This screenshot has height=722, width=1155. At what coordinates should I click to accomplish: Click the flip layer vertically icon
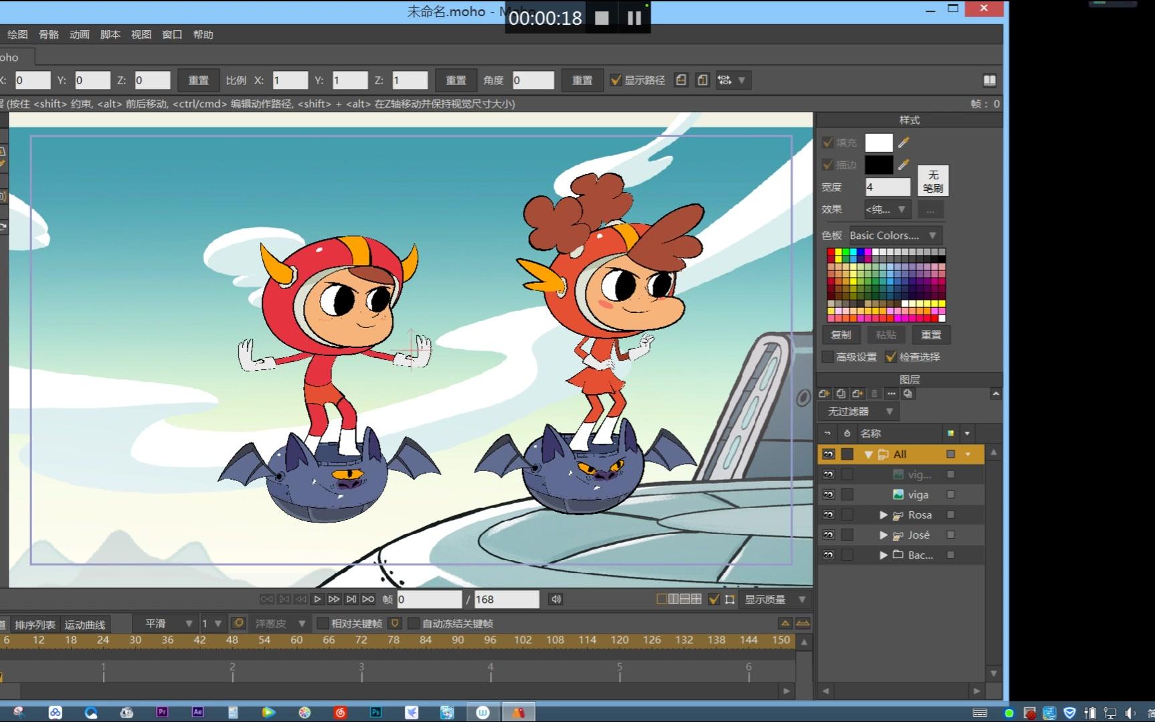(x=702, y=80)
